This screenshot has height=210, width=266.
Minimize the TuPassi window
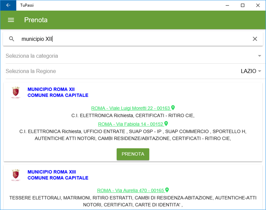(x=227, y=5)
